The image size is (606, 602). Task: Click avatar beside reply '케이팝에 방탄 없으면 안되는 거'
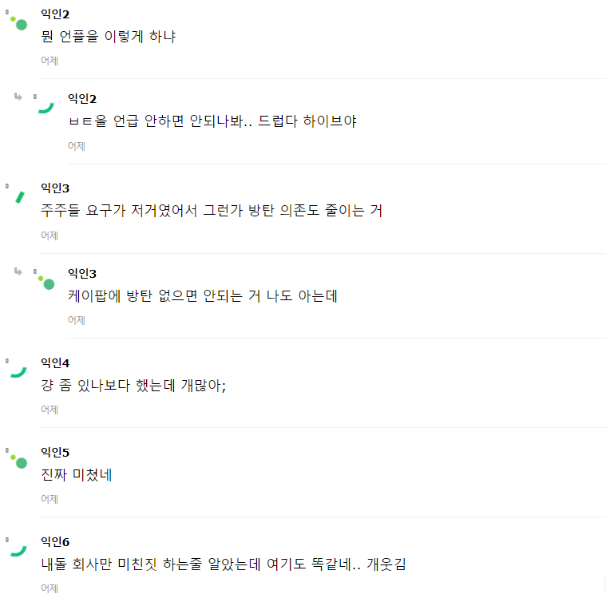46,281
